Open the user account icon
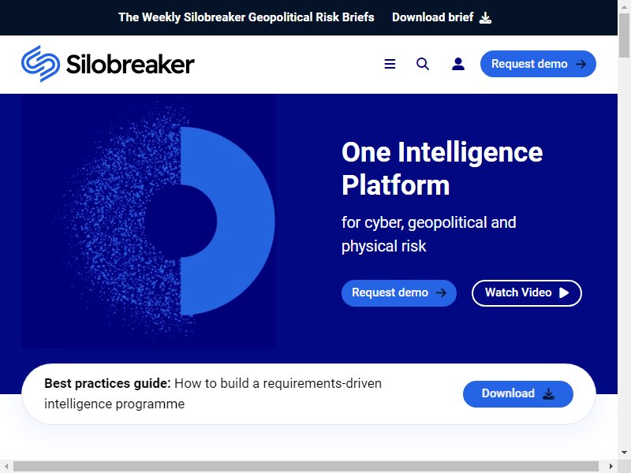 pyautogui.click(x=458, y=64)
